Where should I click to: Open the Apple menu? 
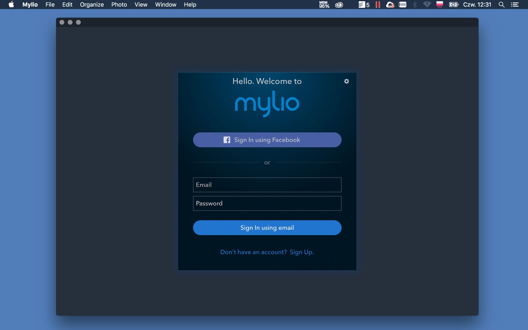(x=11, y=5)
